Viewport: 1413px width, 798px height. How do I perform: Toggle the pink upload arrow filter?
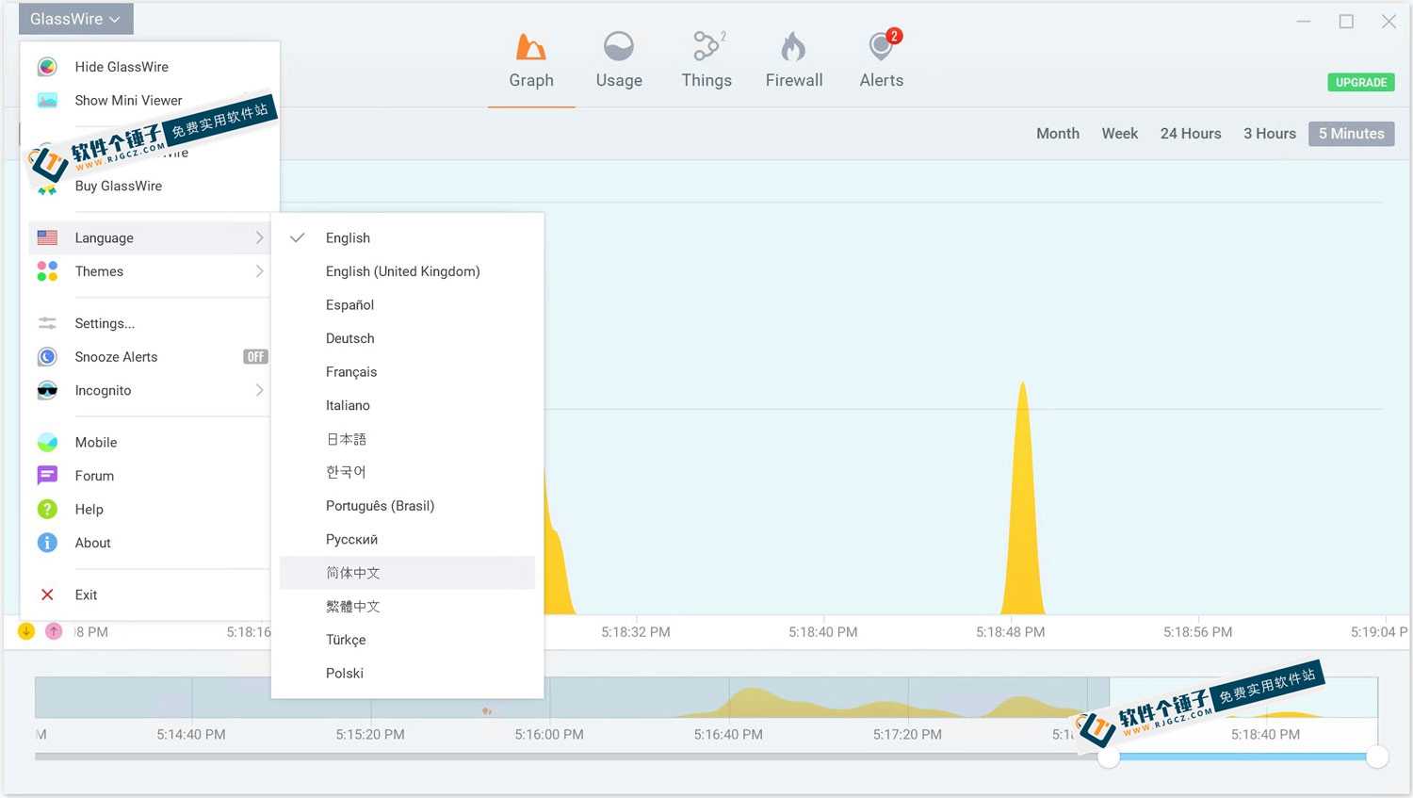pos(54,631)
